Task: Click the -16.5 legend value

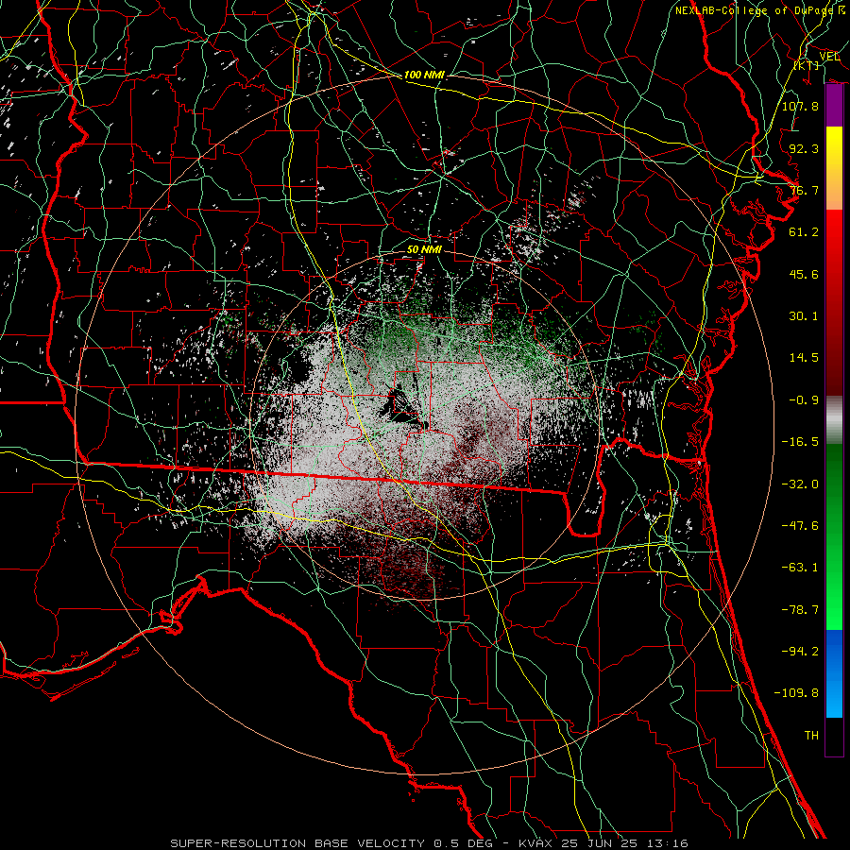Action: click(x=800, y=442)
